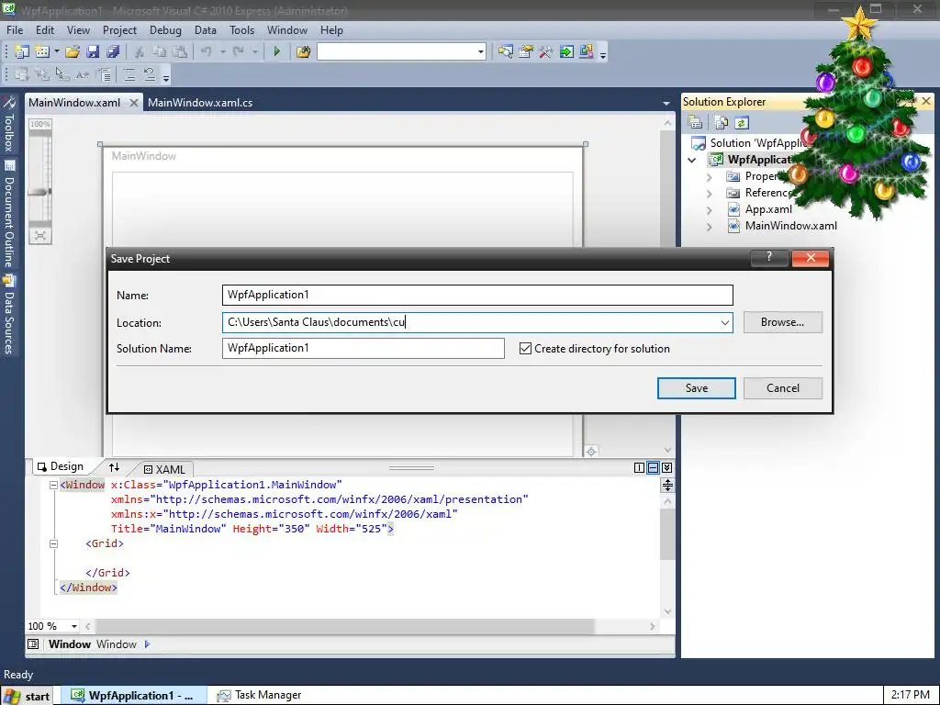Open the empty toolbar combo box dropdown
The width and height of the screenshot is (940, 705).
pos(481,52)
